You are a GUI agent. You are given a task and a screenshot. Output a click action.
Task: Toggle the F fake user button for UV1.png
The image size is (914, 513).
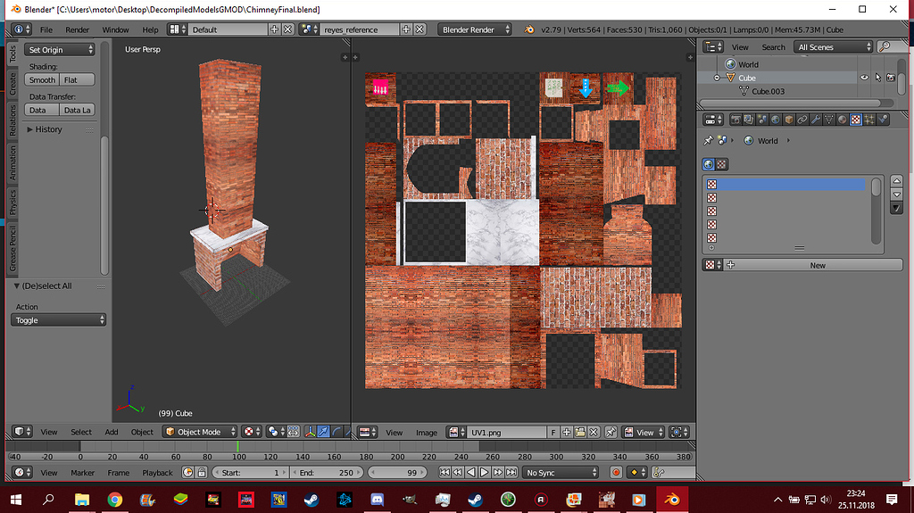pos(553,432)
